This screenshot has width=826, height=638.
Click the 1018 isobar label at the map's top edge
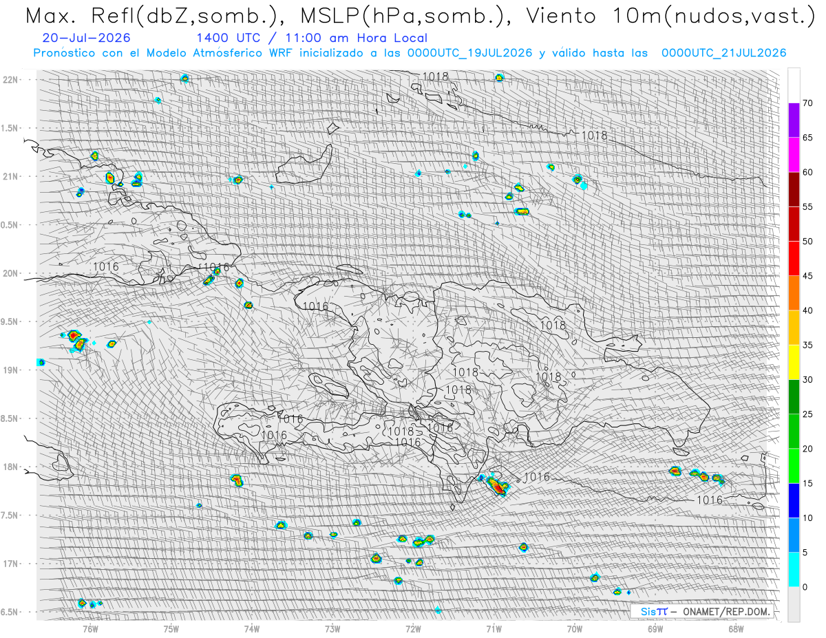(436, 76)
